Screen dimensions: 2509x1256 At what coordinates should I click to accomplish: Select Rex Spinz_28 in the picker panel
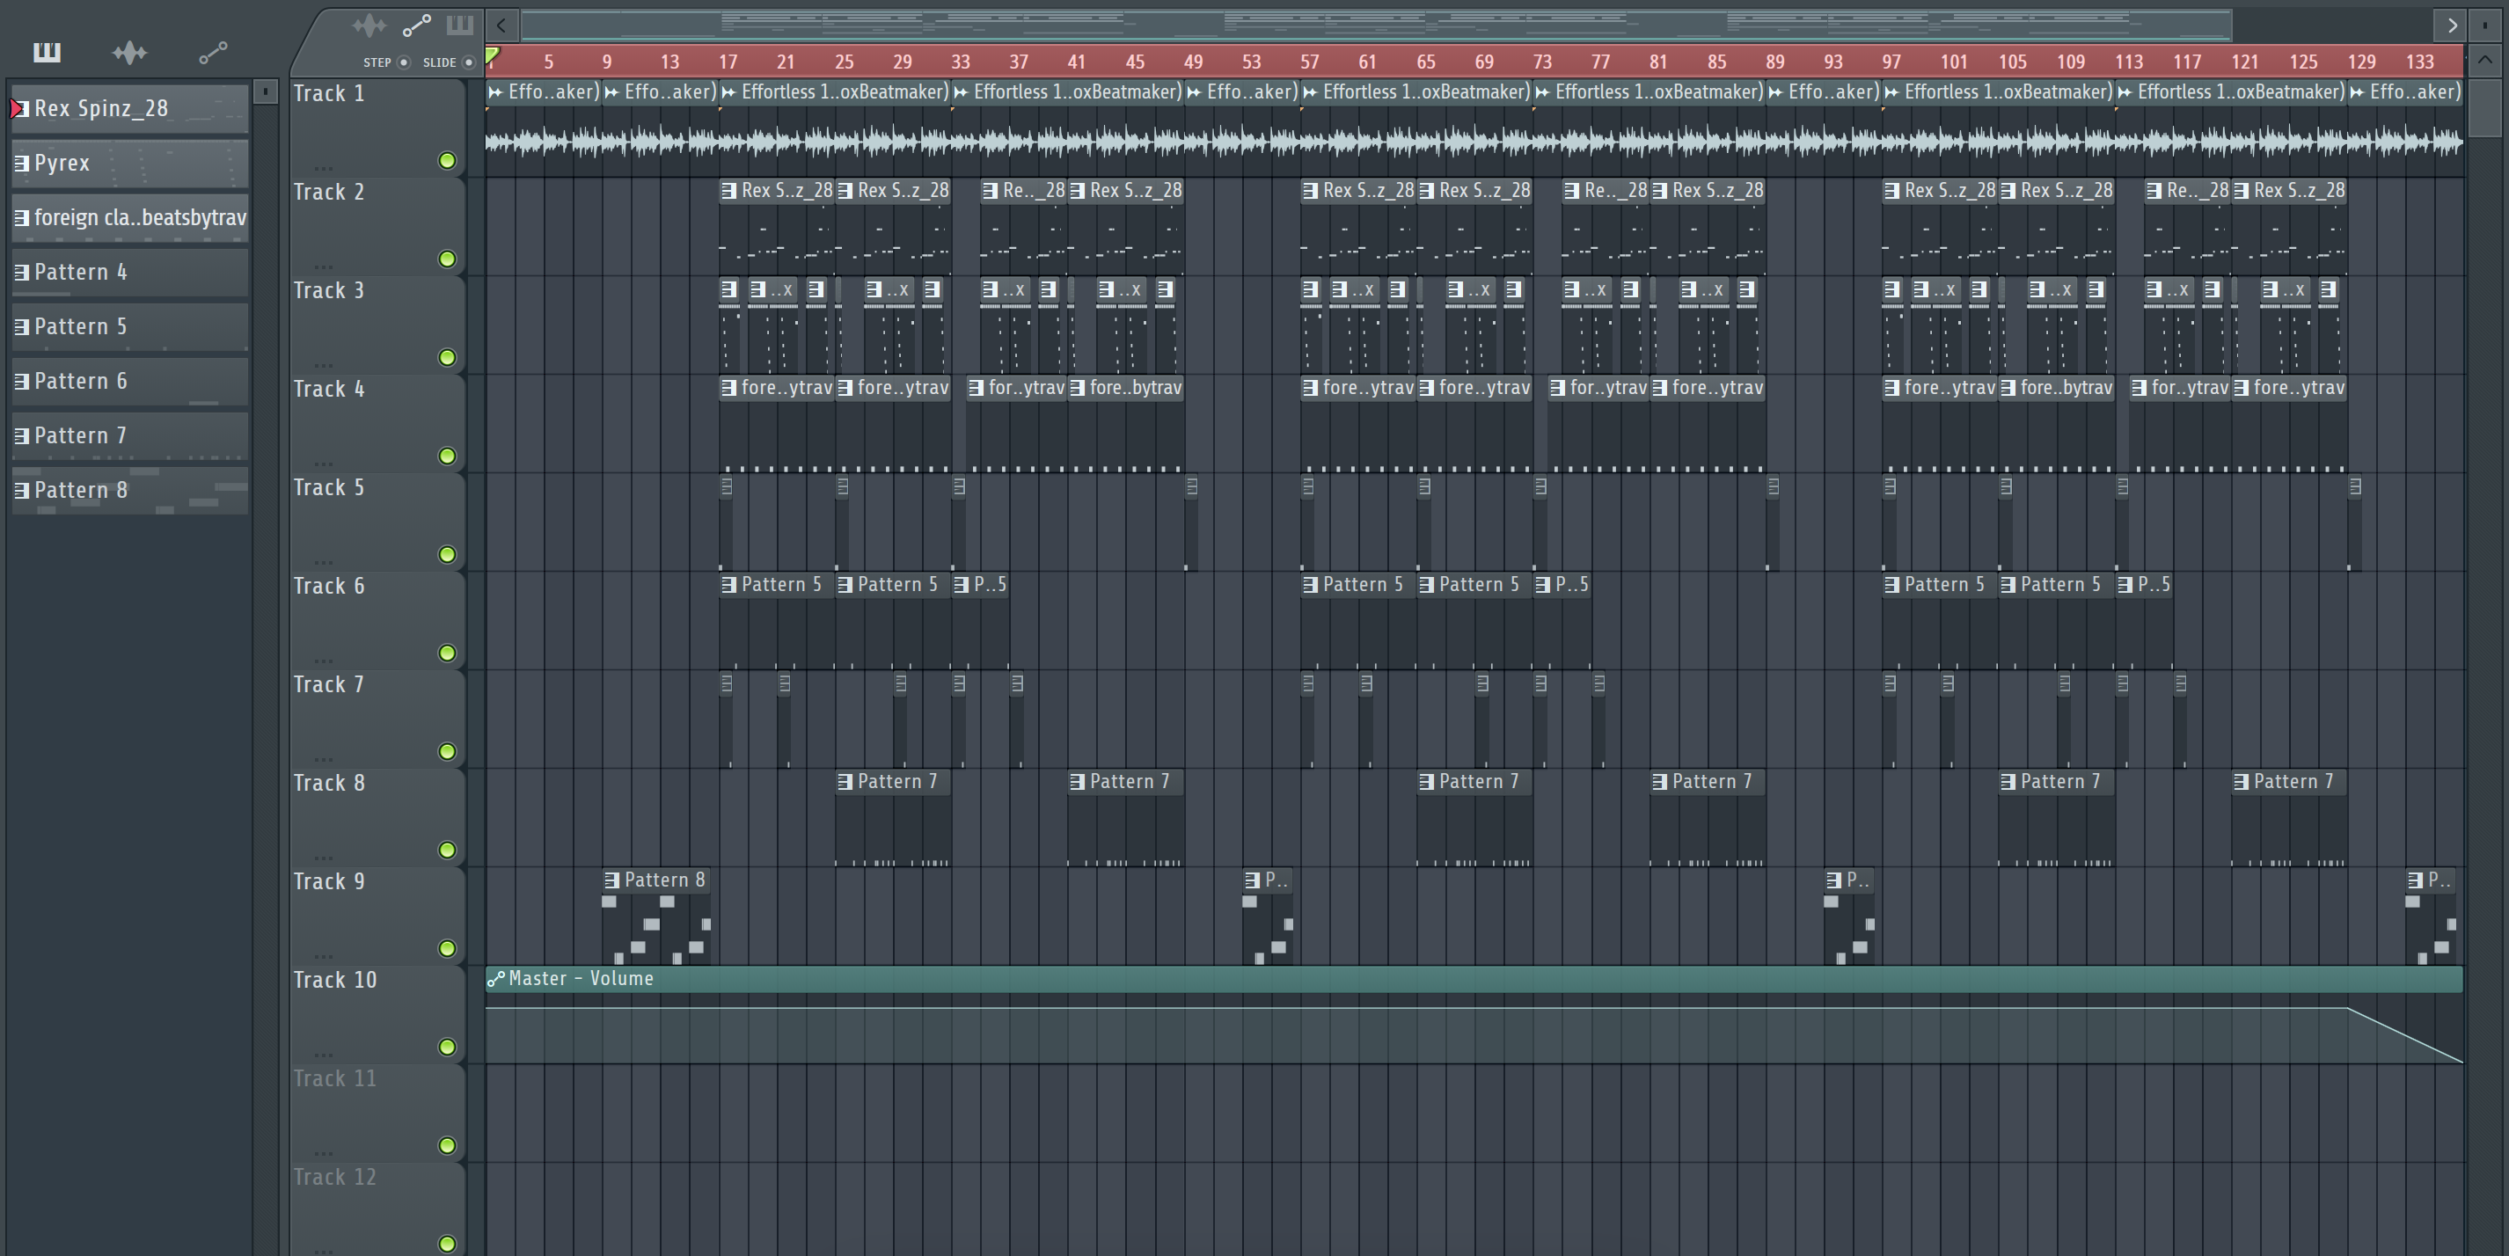pos(130,108)
